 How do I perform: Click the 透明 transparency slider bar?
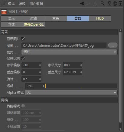tap(81, 86)
